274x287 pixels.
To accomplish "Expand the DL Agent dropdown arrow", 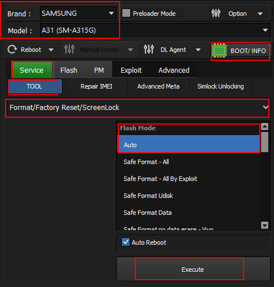I will click(198, 50).
